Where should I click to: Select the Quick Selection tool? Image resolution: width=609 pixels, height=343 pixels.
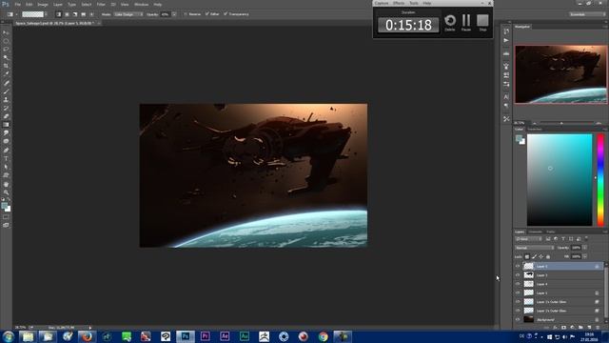click(x=6, y=57)
